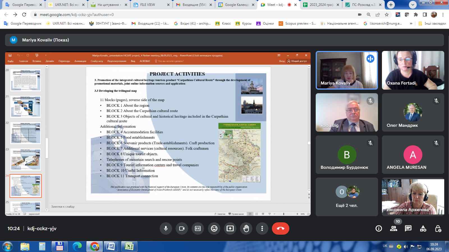This screenshot has height=252, width=449.
Task: Expand the hidden bookmarks chevron
Action: 411,24
